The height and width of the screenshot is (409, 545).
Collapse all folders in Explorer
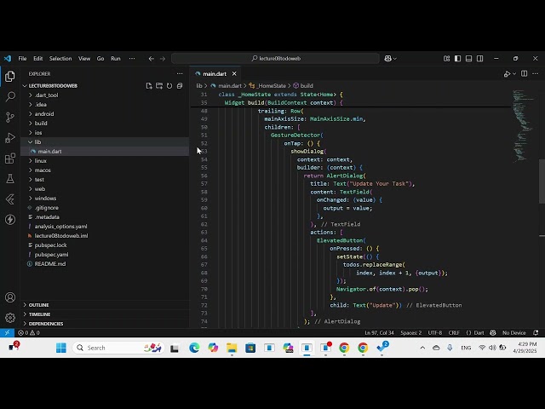click(x=180, y=86)
